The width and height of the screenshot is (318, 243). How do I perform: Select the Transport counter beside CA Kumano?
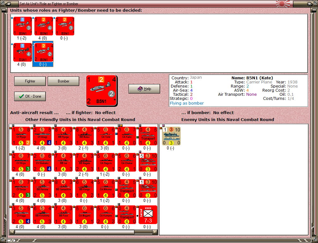click(127, 215)
